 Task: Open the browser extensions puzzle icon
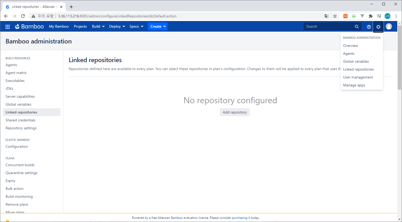[371, 16]
